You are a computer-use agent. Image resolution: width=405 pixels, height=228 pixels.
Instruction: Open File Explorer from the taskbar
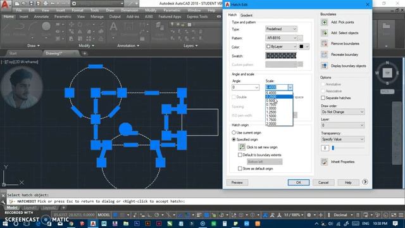[x=126, y=224]
